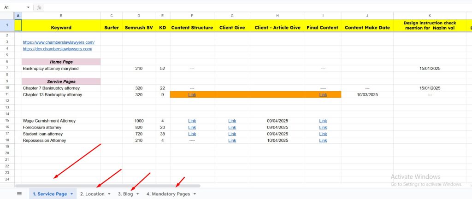Open the www.chamberslawlawyers.com link
This screenshot has width=472, height=199.
(x=59, y=42)
